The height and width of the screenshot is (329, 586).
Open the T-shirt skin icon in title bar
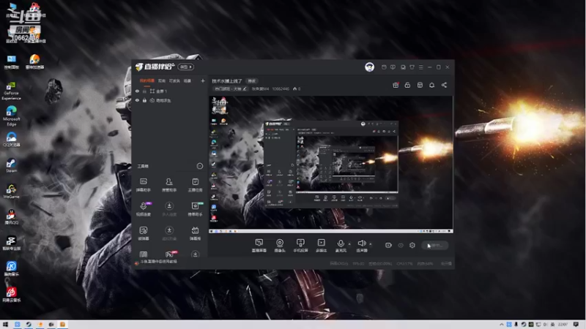tap(412, 67)
